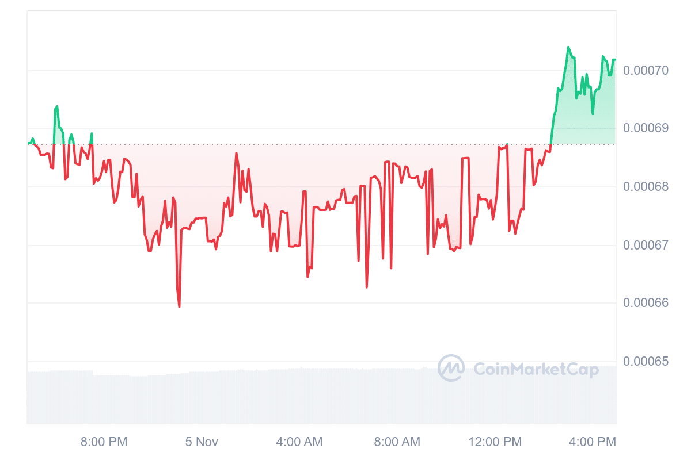This screenshot has height=460, width=691.
Task: Click the 0.00068 price axis label
Action: pyautogui.click(x=646, y=187)
